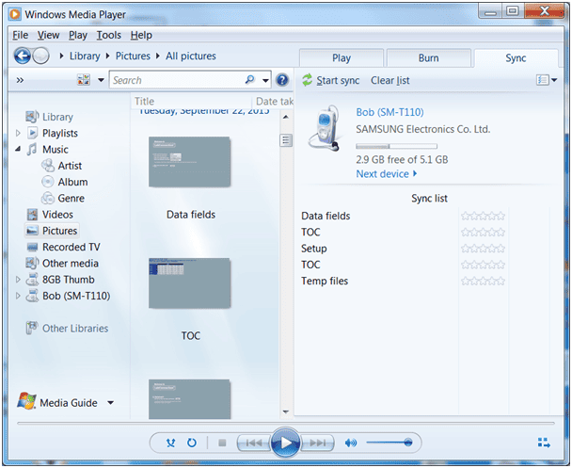
Task: Click the Stop playback button
Action: pos(222,443)
